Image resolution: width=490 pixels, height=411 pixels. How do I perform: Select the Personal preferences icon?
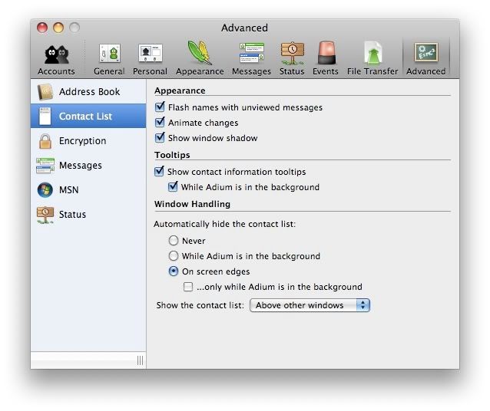(x=150, y=58)
